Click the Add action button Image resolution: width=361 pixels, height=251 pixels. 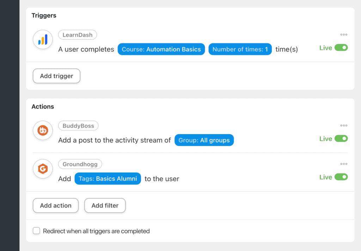pyautogui.click(x=55, y=205)
